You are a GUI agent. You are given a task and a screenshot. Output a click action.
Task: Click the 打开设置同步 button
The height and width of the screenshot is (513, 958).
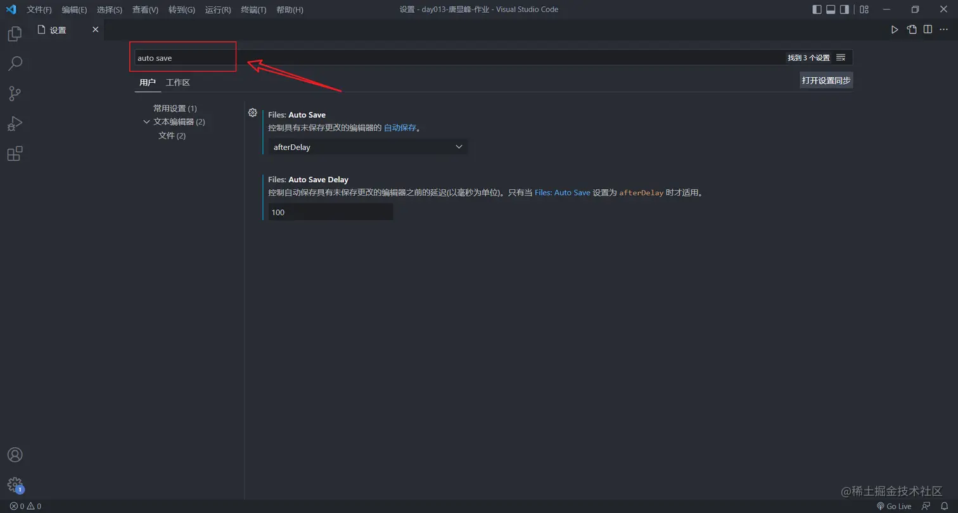click(826, 80)
